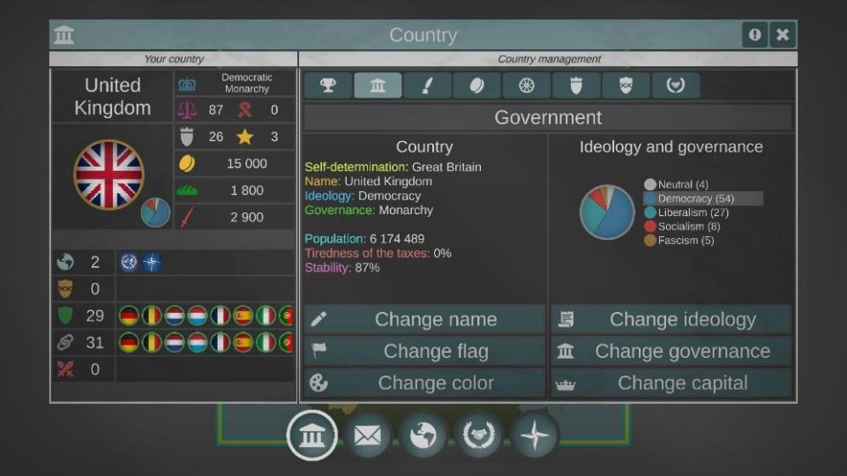Click the globe organizations icon showing 2

tap(65, 263)
